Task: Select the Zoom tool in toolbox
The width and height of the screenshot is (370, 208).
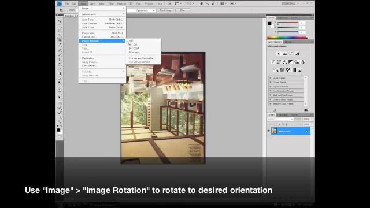Action: point(60,122)
